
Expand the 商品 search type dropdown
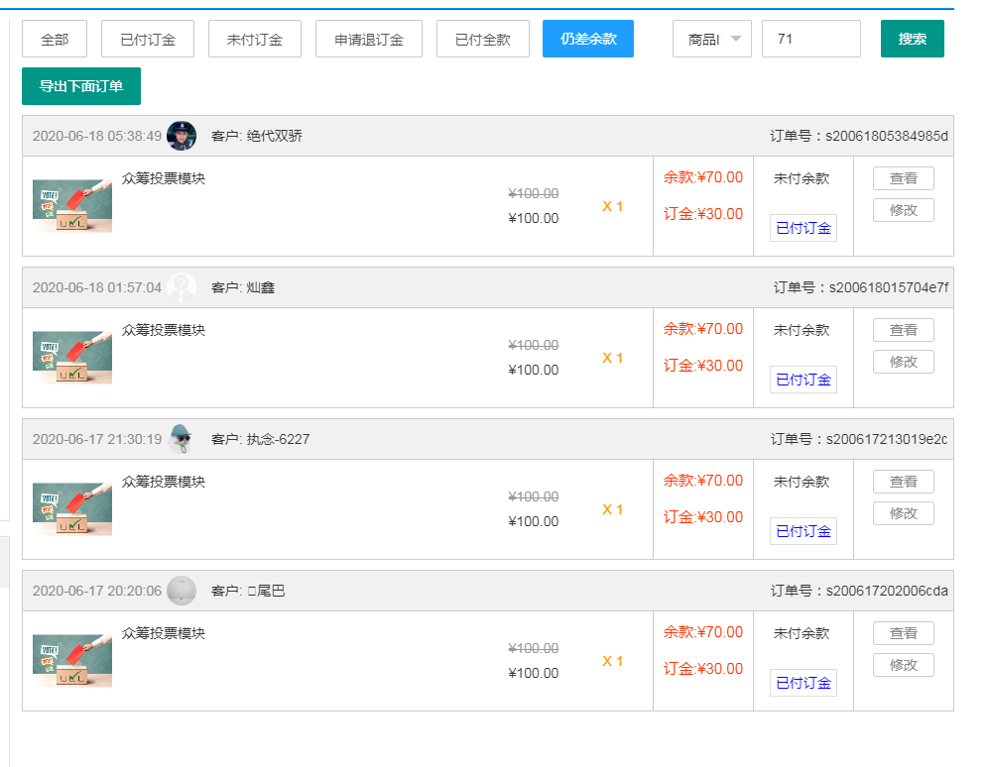[712, 39]
